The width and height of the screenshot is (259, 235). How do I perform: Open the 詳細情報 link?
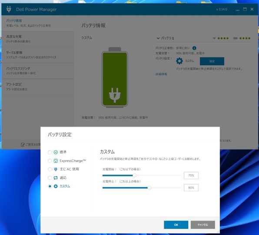point(161,74)
